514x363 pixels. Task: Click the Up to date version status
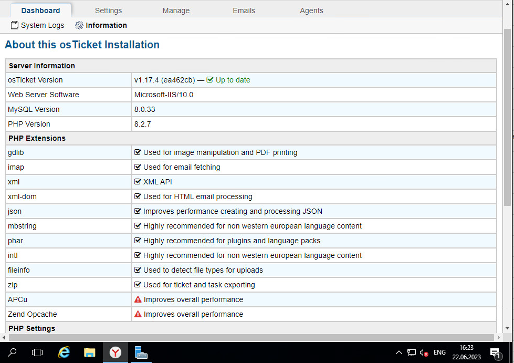click(x=233, y=80)
